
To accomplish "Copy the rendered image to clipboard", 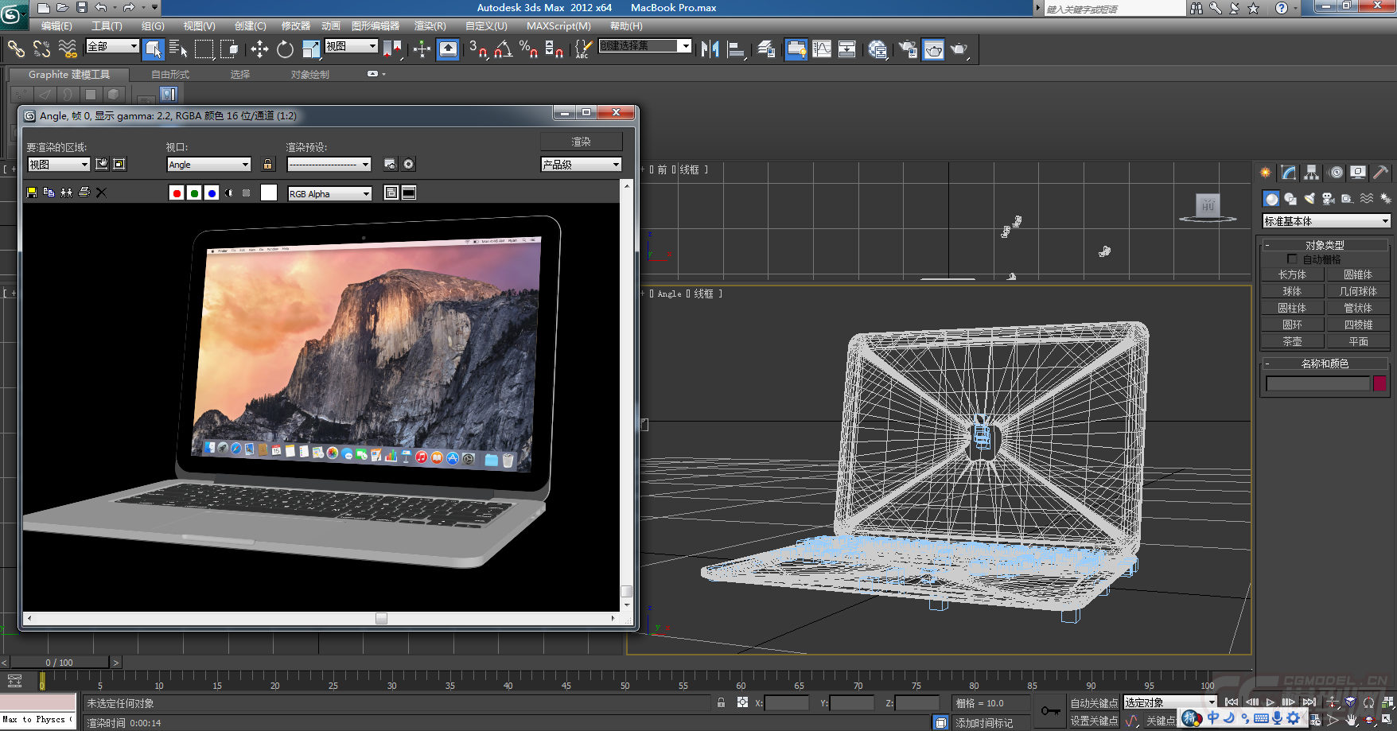I will click(49, 192).
